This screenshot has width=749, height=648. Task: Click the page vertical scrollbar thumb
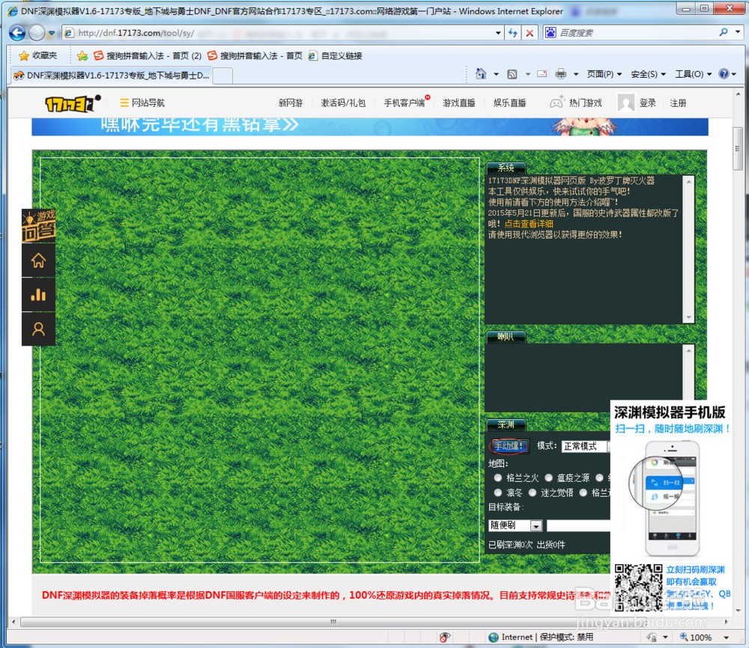click(x=738, y=148)
